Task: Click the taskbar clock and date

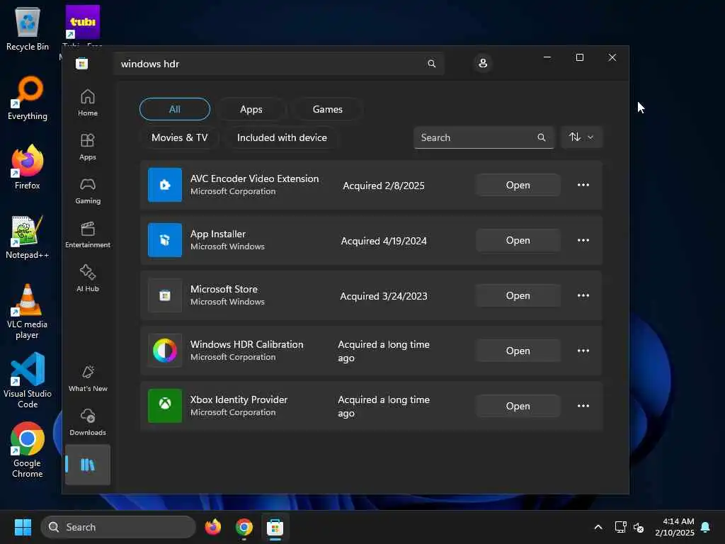Action: point(675,527)
